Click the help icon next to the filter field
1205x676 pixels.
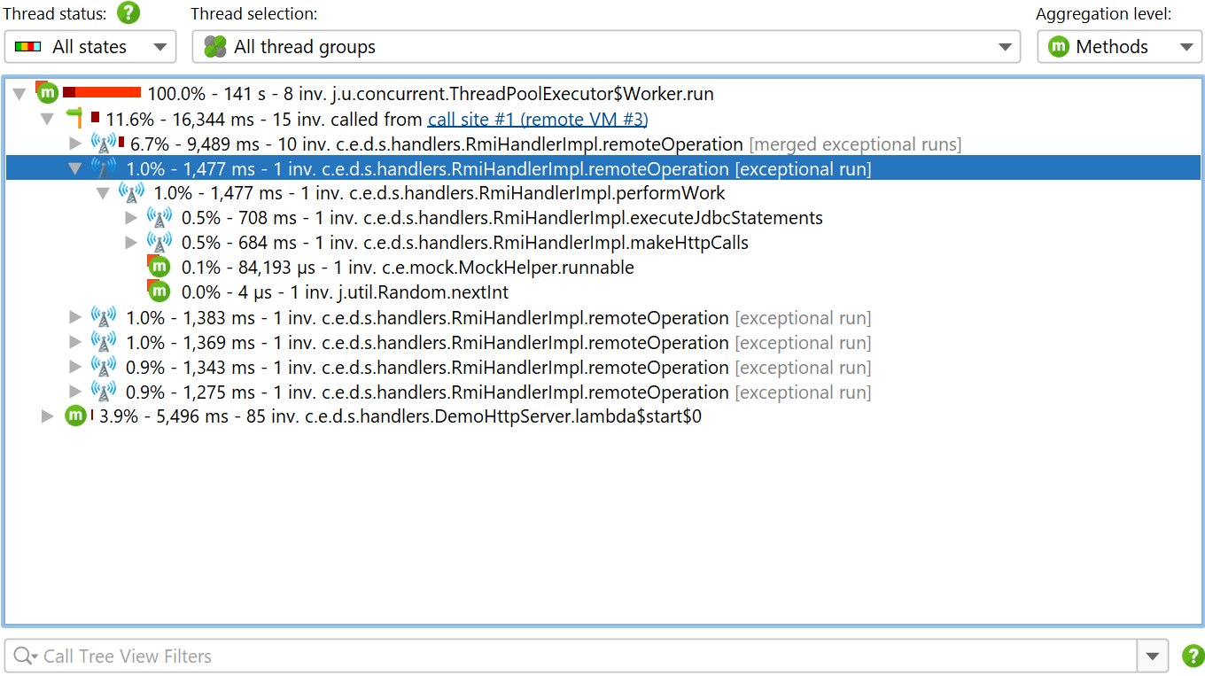1193,656
